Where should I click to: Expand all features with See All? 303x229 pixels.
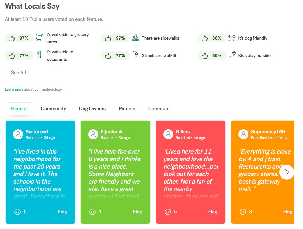click(x=18, y=73)
